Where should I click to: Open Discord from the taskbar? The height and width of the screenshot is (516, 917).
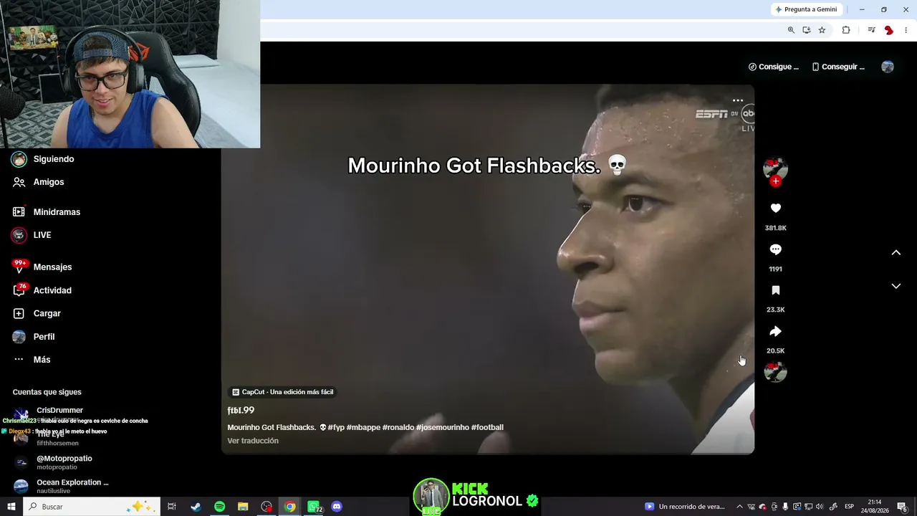(x=337, y=507)
